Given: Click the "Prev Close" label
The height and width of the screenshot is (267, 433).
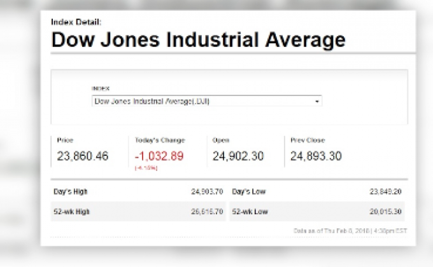Looking at the screenshot, I should tap(308, 140).
